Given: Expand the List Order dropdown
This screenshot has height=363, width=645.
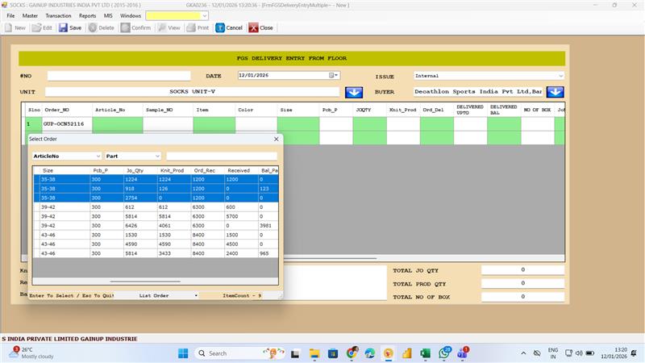Looking at the screenshot, I should pyautogui.click(x=196, y=296).
